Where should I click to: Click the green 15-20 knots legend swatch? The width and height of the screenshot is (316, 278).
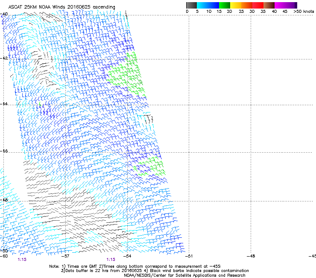[x=225, y=5]
